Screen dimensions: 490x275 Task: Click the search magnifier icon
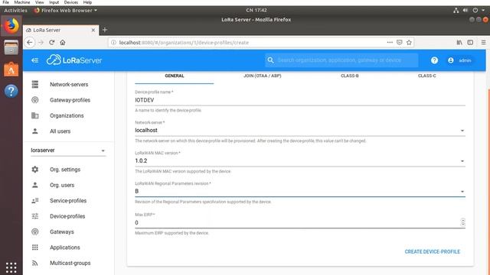(x=270, y=60)
